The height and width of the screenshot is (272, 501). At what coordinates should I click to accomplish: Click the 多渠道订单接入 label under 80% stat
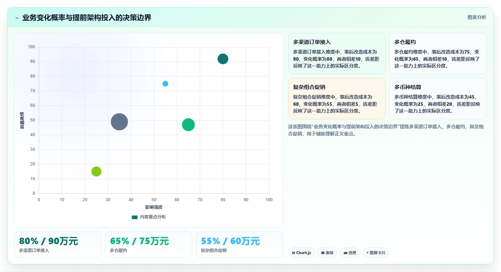coord(34,251)
